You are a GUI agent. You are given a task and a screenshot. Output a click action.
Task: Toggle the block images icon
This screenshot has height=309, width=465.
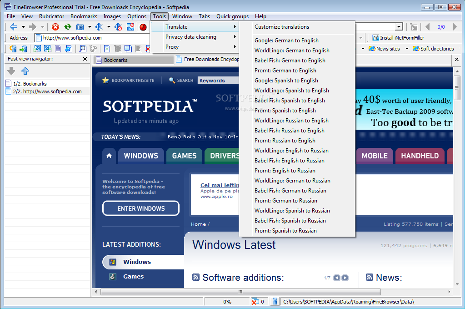click(x=130, y=27)
